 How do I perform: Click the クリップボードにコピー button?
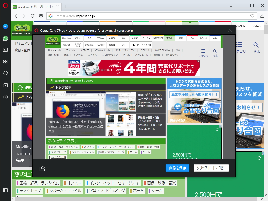(x=211, y=168)
